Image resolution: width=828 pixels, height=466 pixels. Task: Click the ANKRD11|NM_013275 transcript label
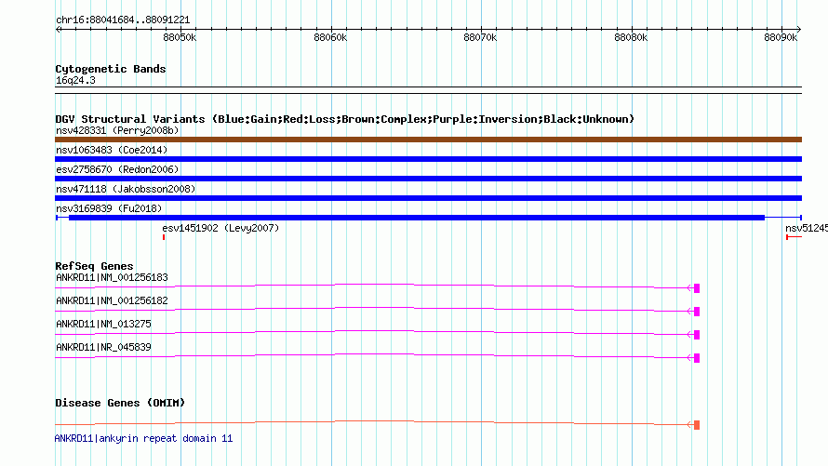pos(103,324)
